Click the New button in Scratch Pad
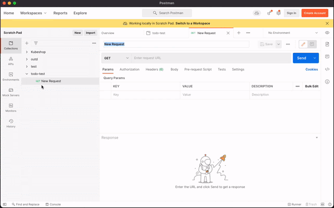The height and width of the screenshot is (208, 334). [77, 33]
